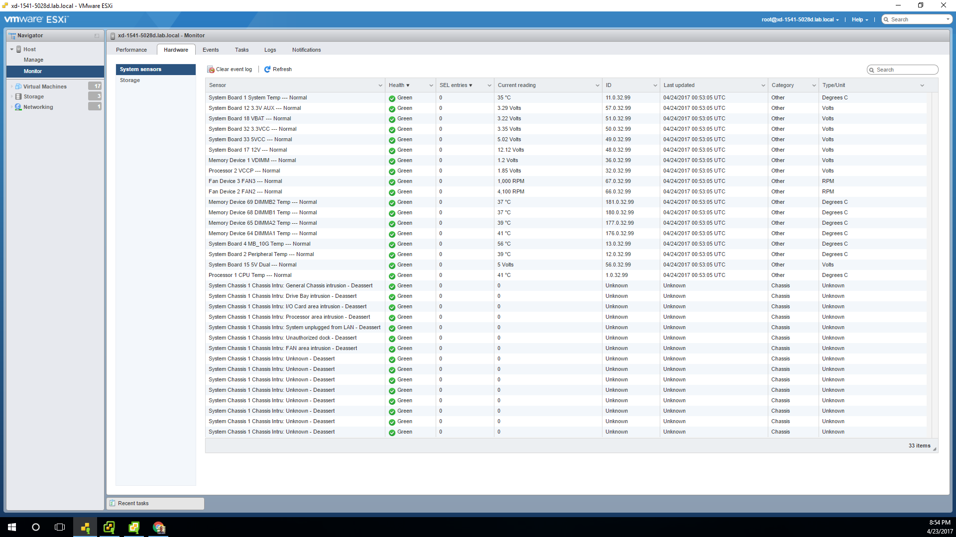Open the top Search box dropdown arrow
Image resolution: width=956 pixels, height=537 pixels.
948,19
